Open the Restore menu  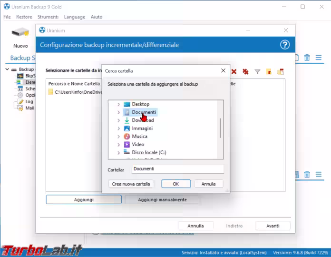click(x=24, y=17)
